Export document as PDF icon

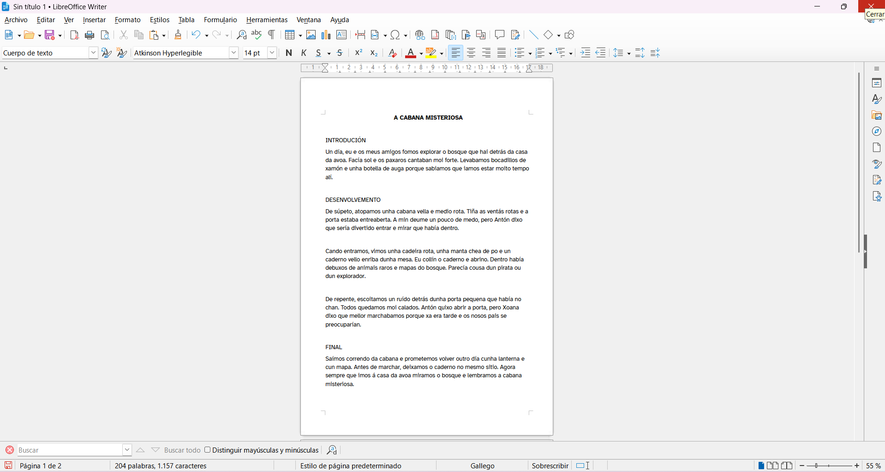74,35
